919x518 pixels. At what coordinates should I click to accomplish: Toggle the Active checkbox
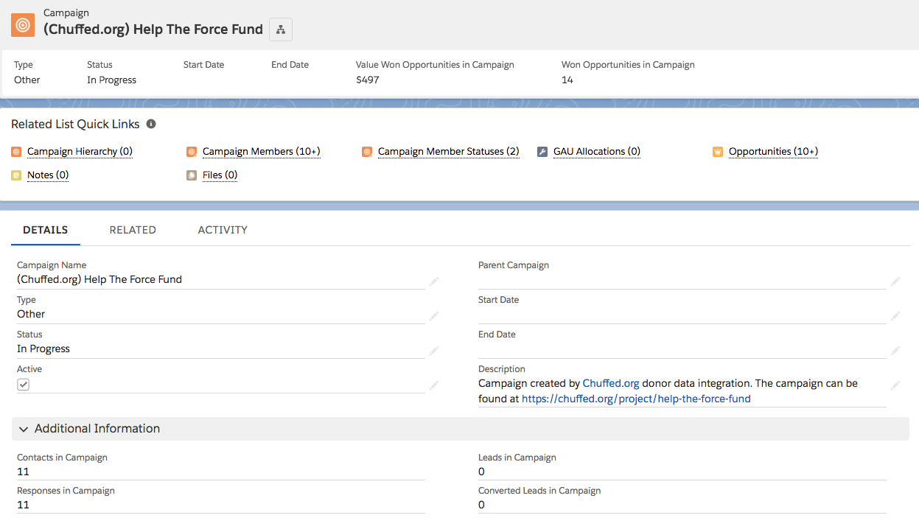click(24, 385)
